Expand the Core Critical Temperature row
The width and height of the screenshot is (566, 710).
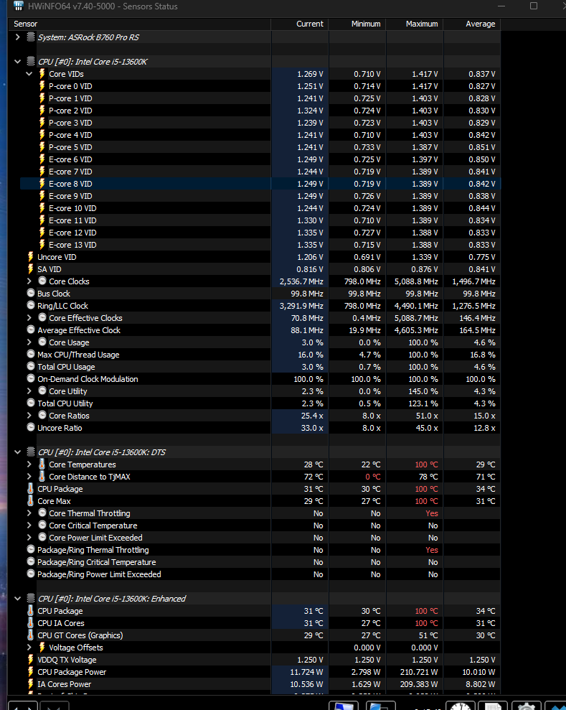pos(29,526)
